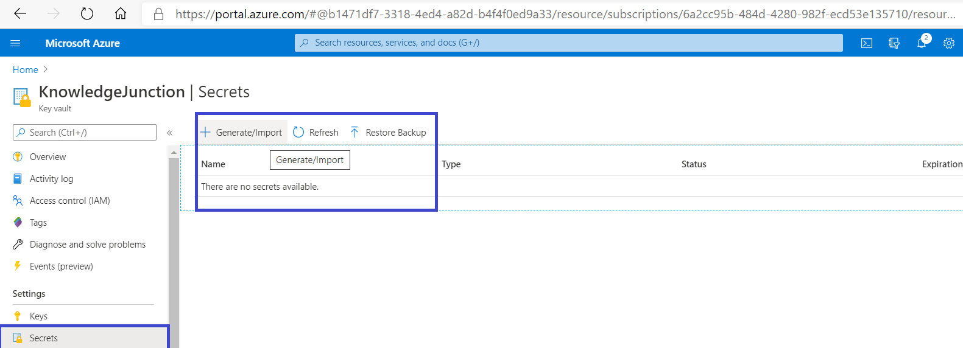Click the lock icon in address bar
Viewport: 963px width, 348px height.
click(159, 14)
